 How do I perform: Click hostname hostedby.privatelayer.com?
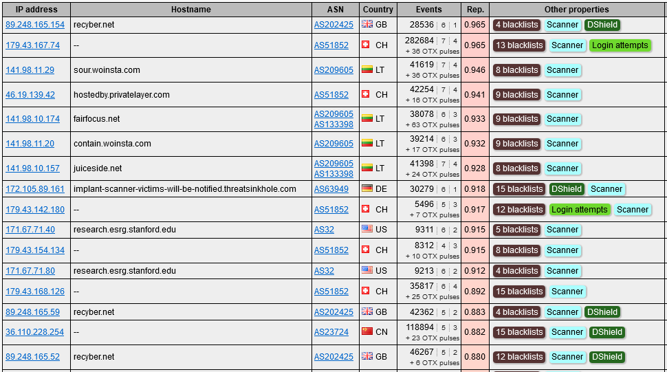[x=122, y=94]
